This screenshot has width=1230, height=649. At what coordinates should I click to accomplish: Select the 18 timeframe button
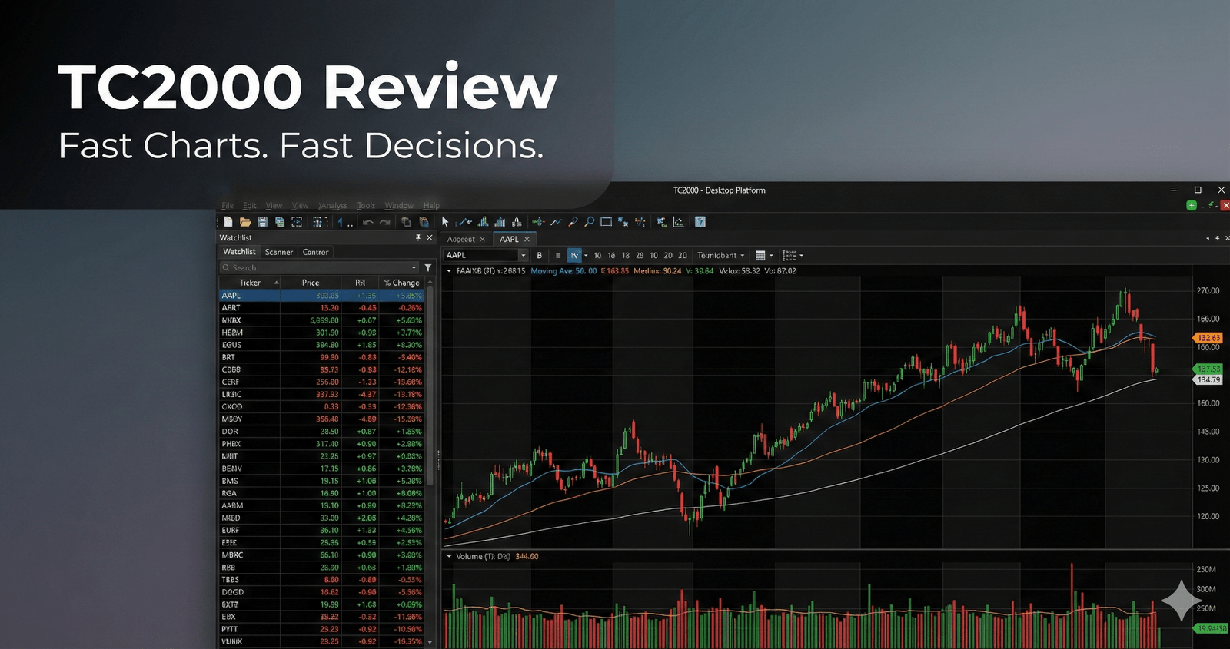(x=626, y=255)
